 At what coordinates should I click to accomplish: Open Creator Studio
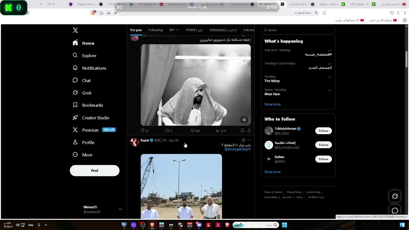tap(91, 118)
